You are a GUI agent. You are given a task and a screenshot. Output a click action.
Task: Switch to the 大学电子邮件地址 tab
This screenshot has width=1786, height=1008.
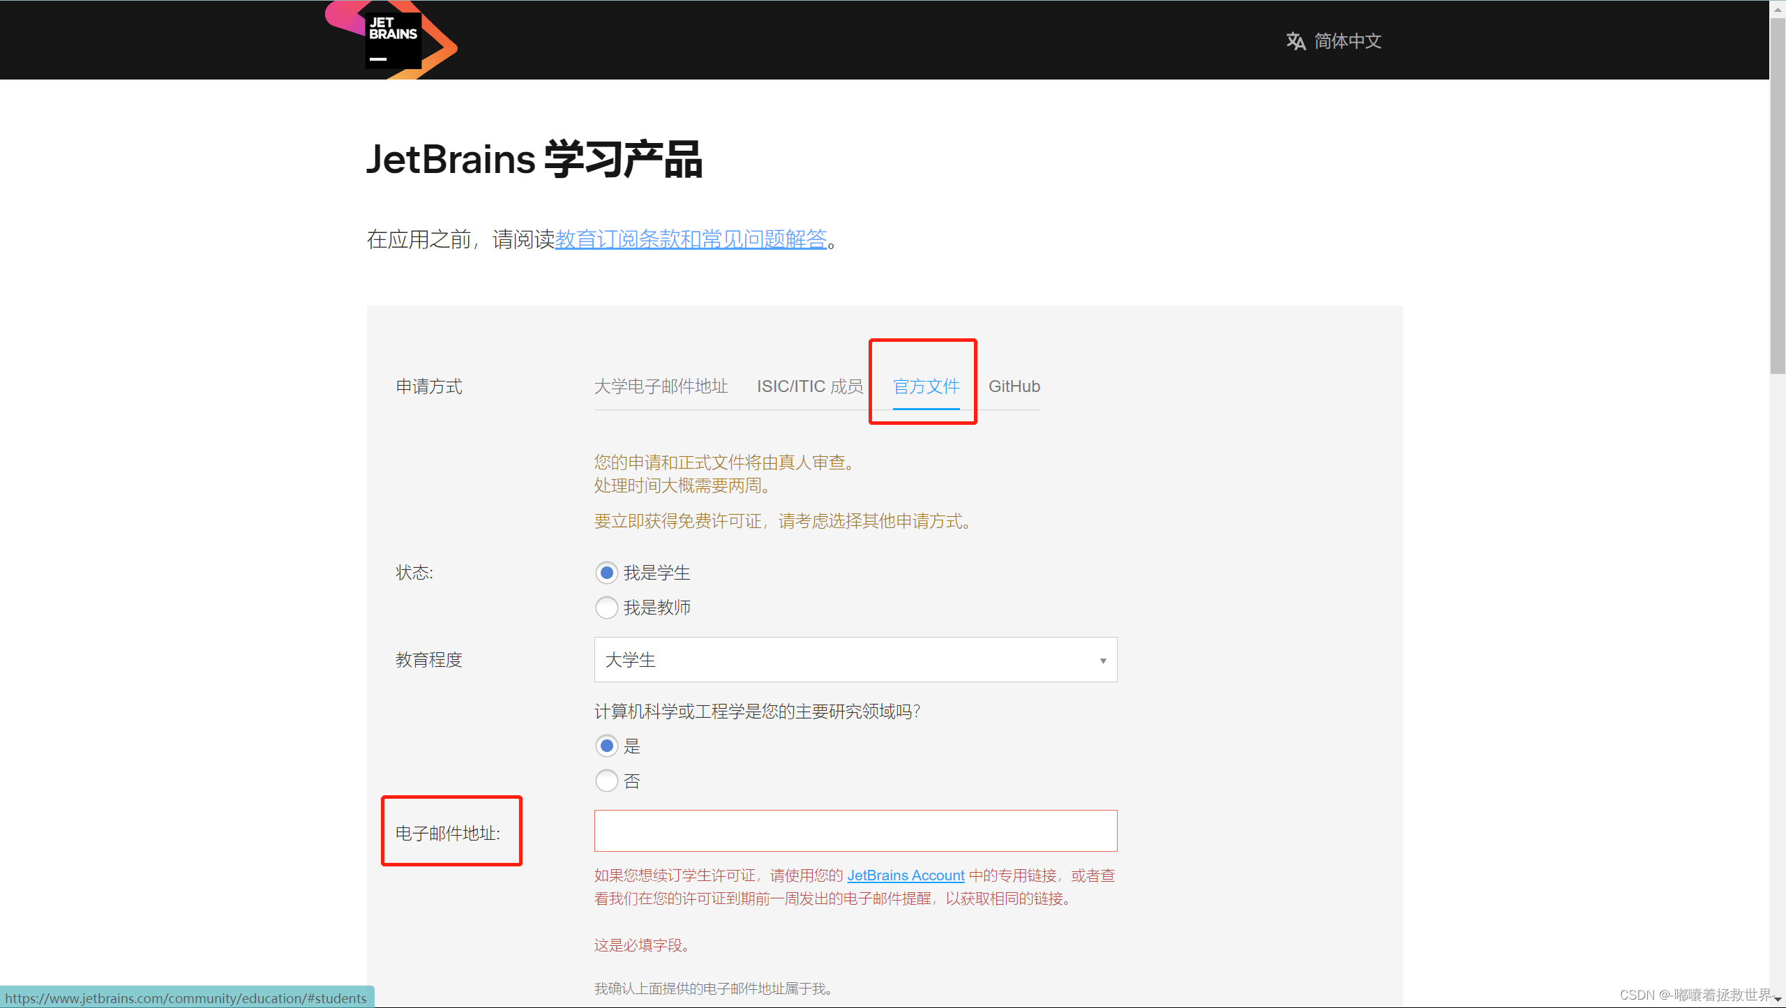(661, 386)
